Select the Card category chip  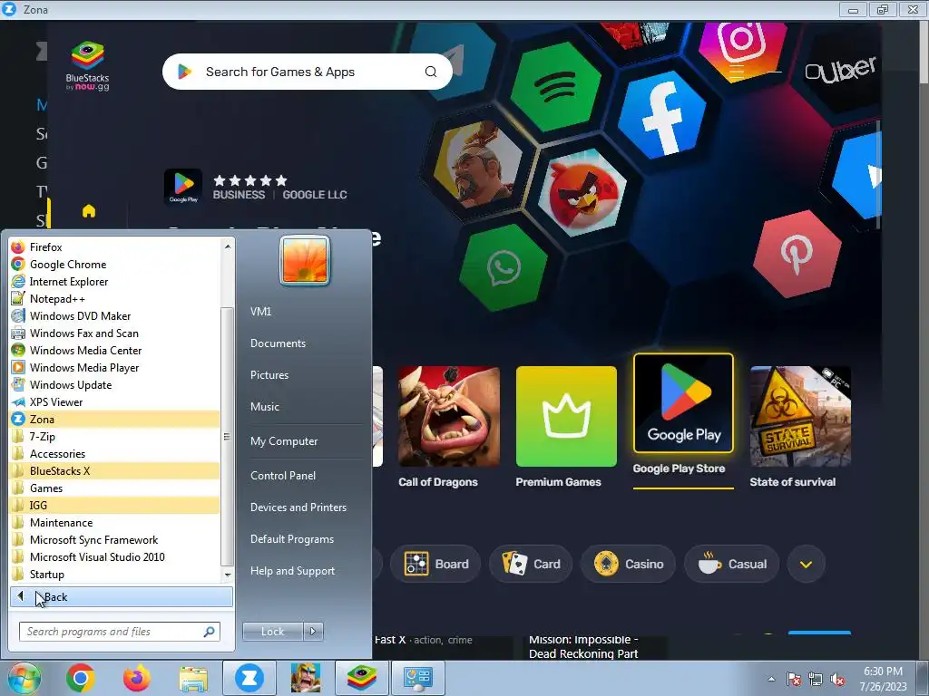click(531, 564)
